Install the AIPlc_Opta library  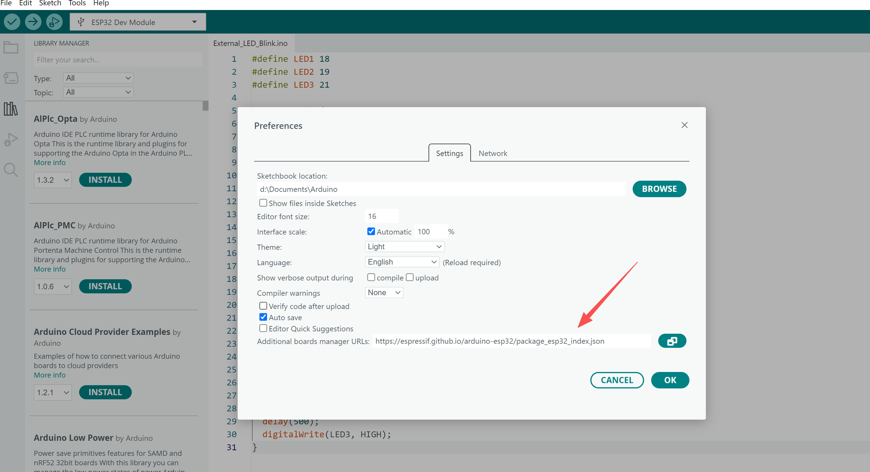(x=105, y=180)
